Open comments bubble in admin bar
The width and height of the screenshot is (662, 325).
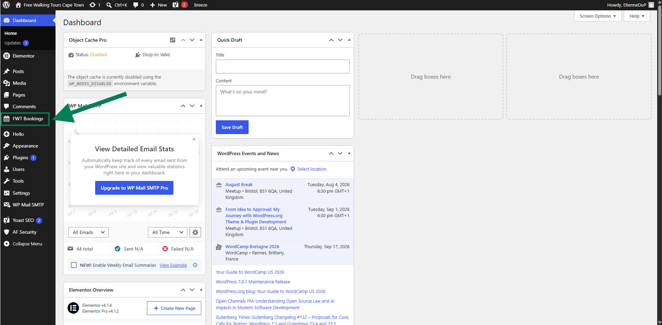(x=139, y=5)
